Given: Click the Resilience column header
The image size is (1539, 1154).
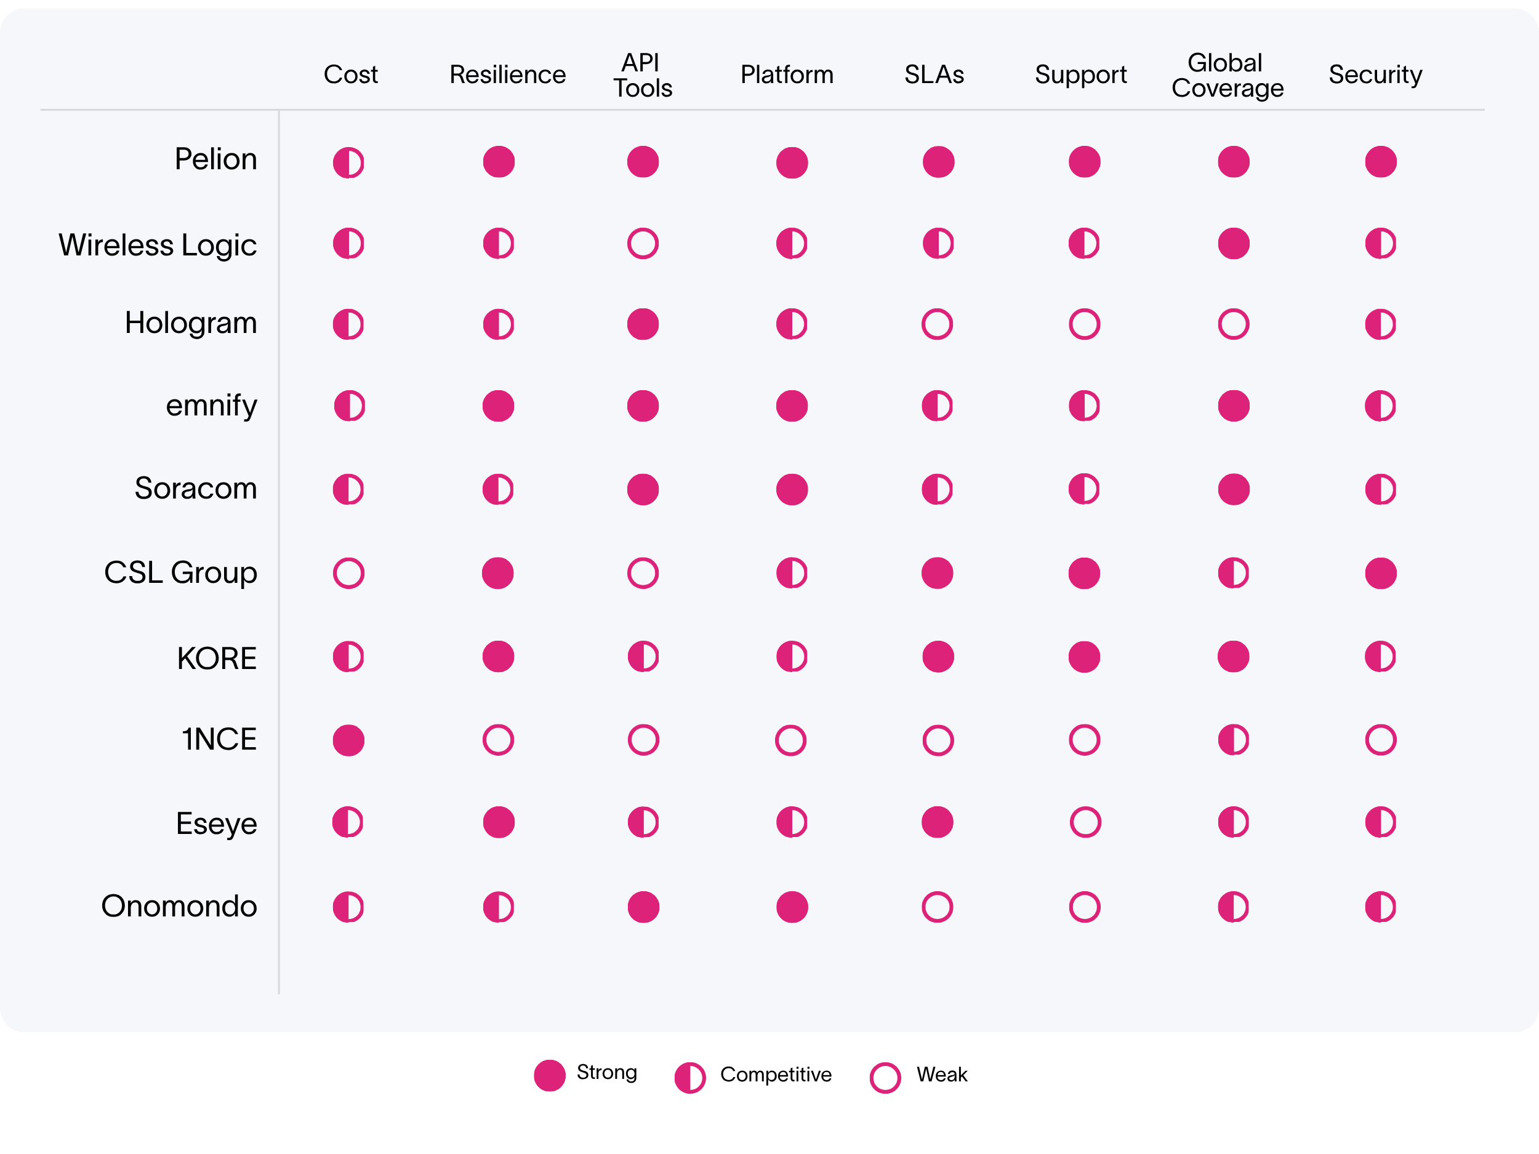Looking at the screenshot, I should pos(507,74).
